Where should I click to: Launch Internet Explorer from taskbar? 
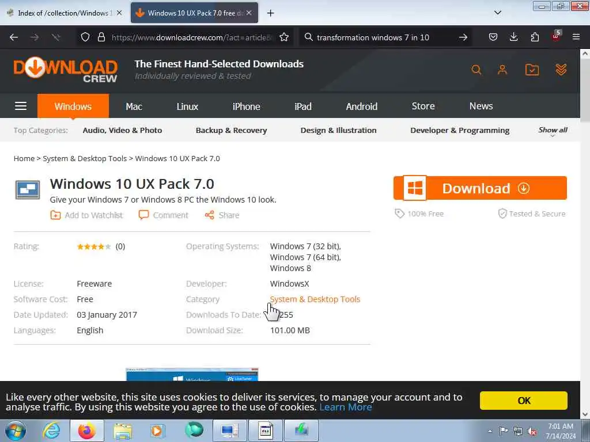tap(51, 430)
